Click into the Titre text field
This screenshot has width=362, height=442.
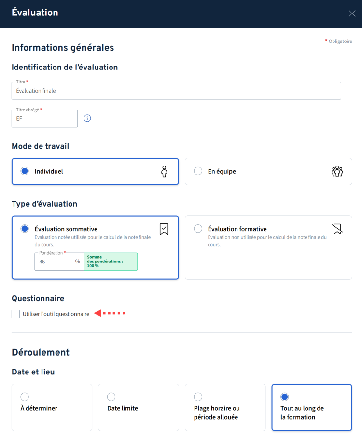[176, 91]
